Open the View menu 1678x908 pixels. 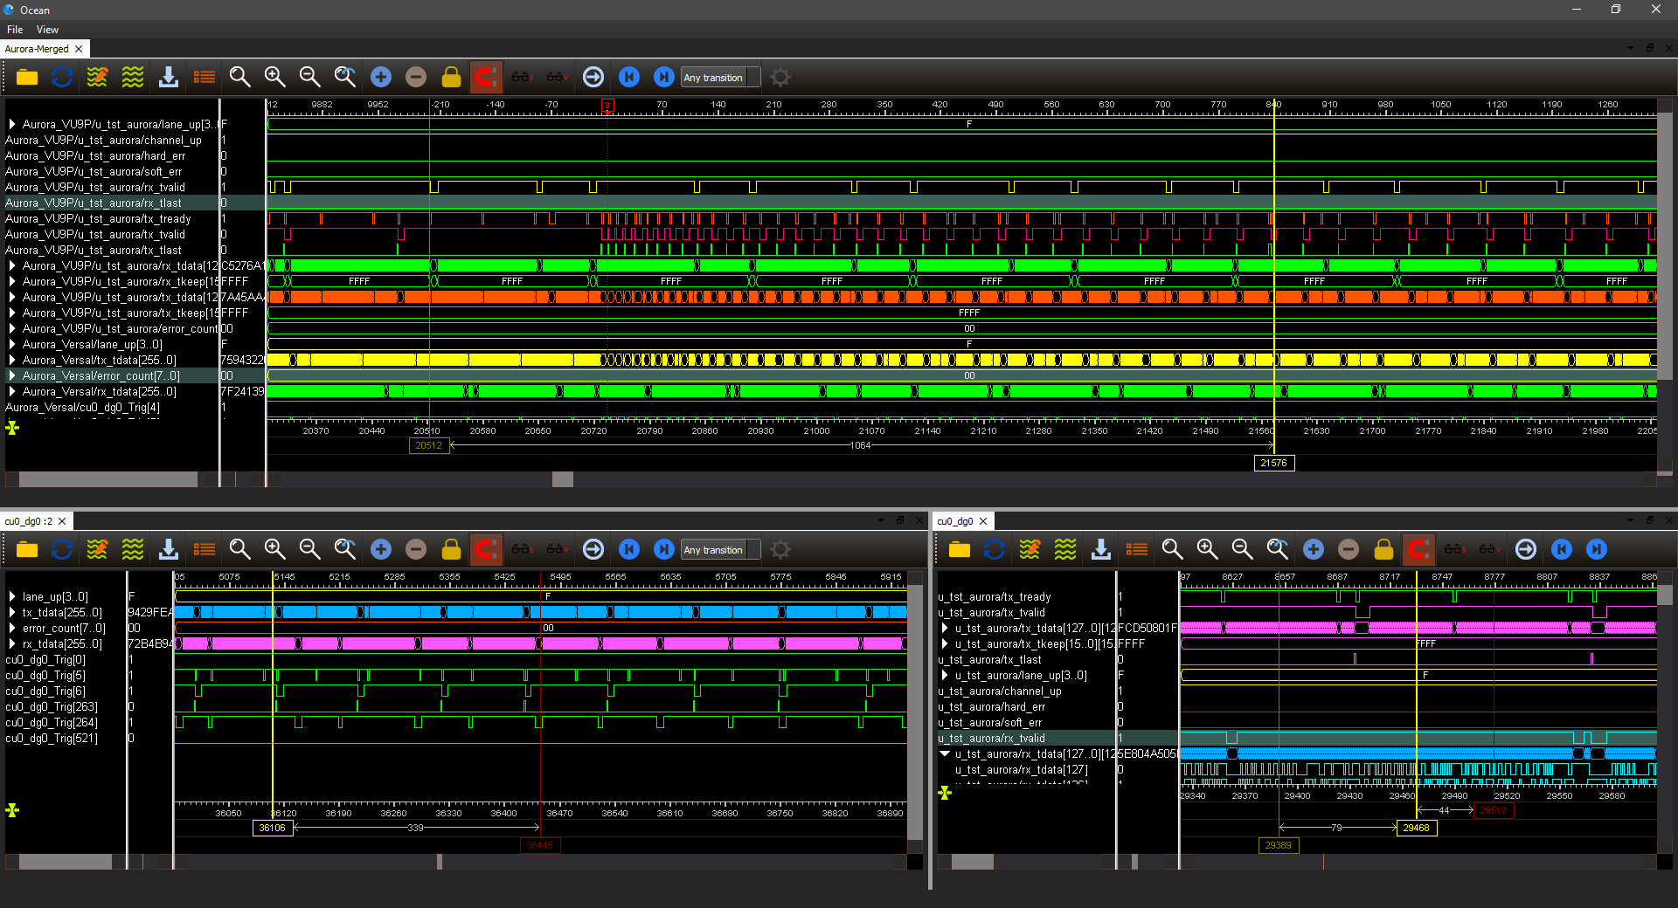47,30
